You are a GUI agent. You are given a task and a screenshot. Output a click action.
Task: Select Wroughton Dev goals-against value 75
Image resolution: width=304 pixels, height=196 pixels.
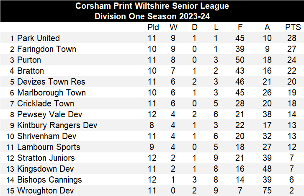(x=267, y=191)
